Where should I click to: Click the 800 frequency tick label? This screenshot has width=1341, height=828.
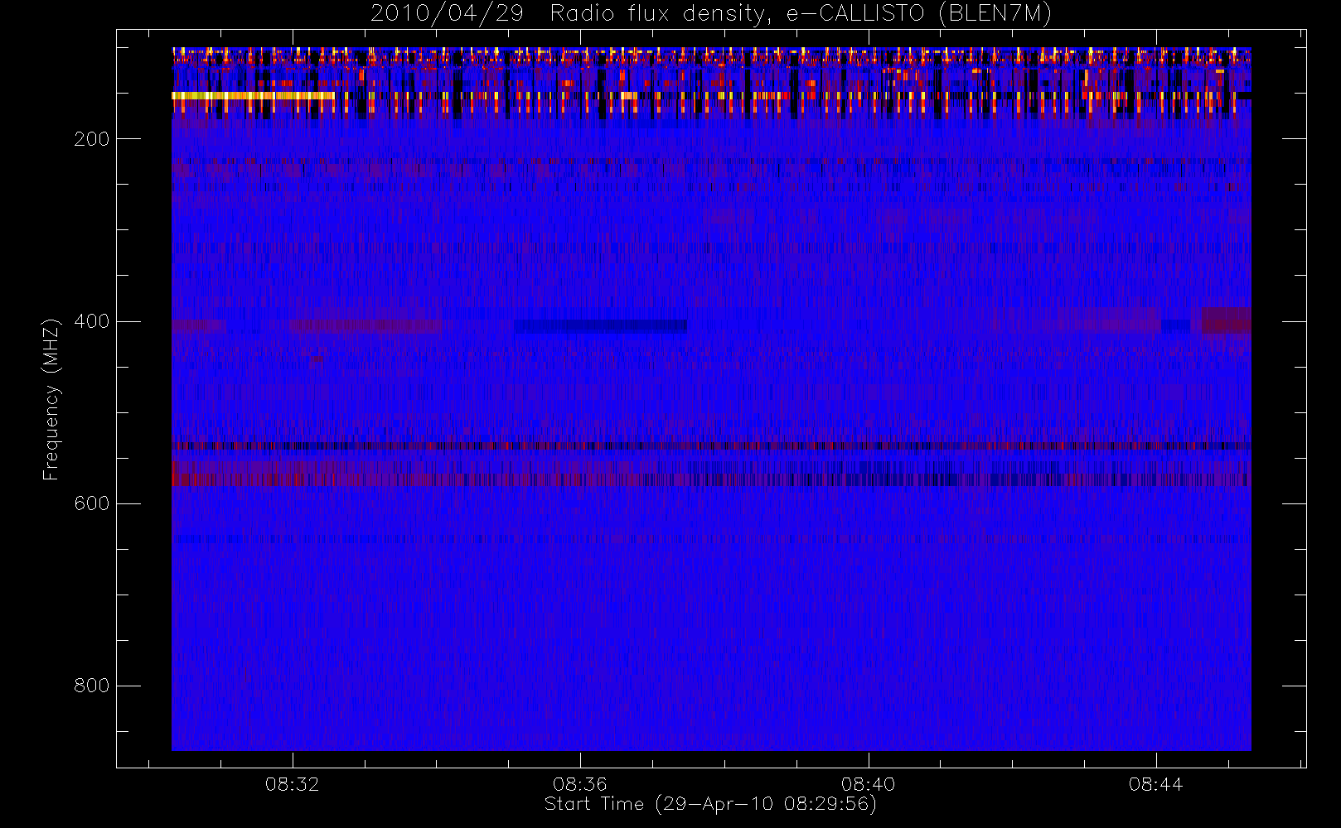(x=91, y=686)
